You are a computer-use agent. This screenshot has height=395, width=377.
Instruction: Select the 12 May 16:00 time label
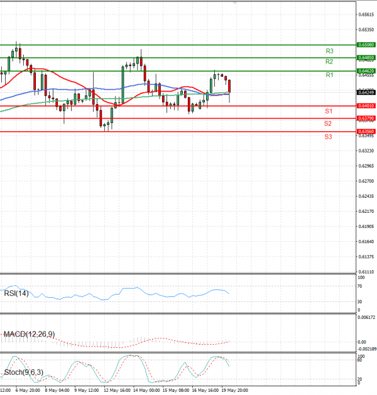point(117,390)
